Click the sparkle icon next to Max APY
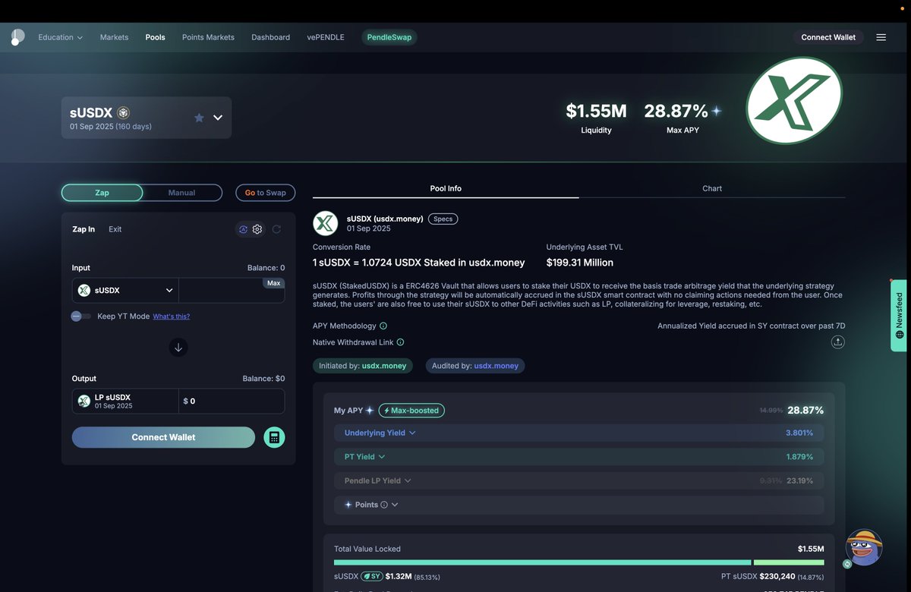The width and height of the screenshot is (911, 592). click(x=716, y=111)
